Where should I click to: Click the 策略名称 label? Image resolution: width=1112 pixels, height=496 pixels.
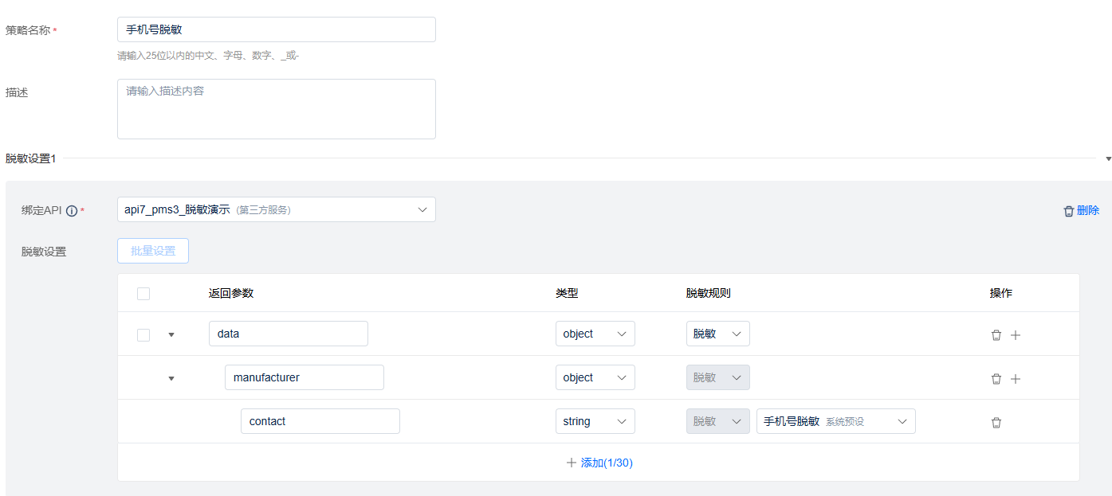[x=28, y=30]
